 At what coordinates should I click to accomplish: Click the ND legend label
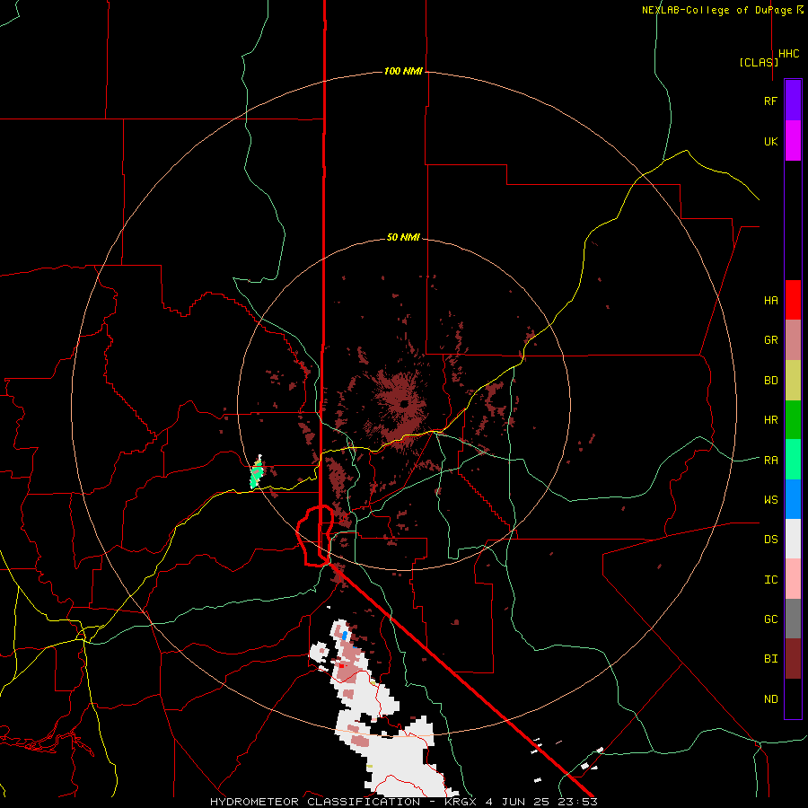coord(770,699)
